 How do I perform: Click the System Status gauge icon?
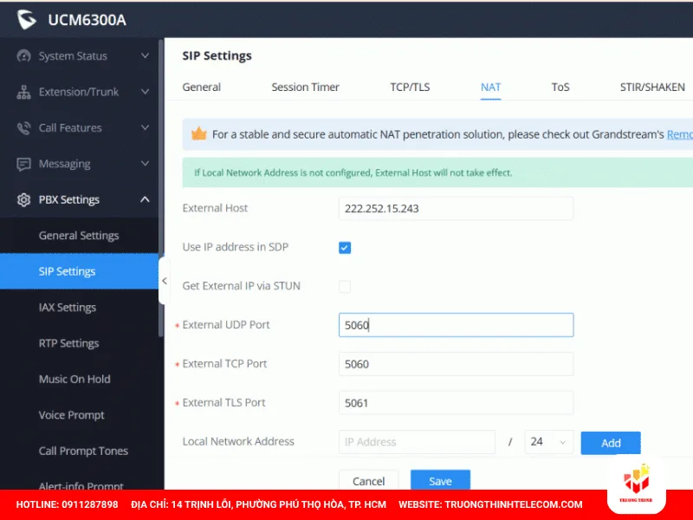23,55
